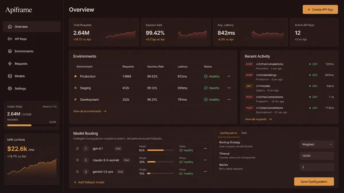Click the Create API Key button
This screenshot has width=344, height=193.
(320, 9)
